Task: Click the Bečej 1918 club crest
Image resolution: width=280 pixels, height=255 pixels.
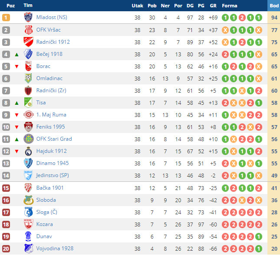Action: coord(28,54)
